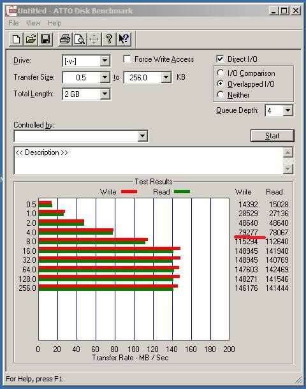Click the Open file toolbar icon
Viewport: 306px width, 389px height.
31,39
